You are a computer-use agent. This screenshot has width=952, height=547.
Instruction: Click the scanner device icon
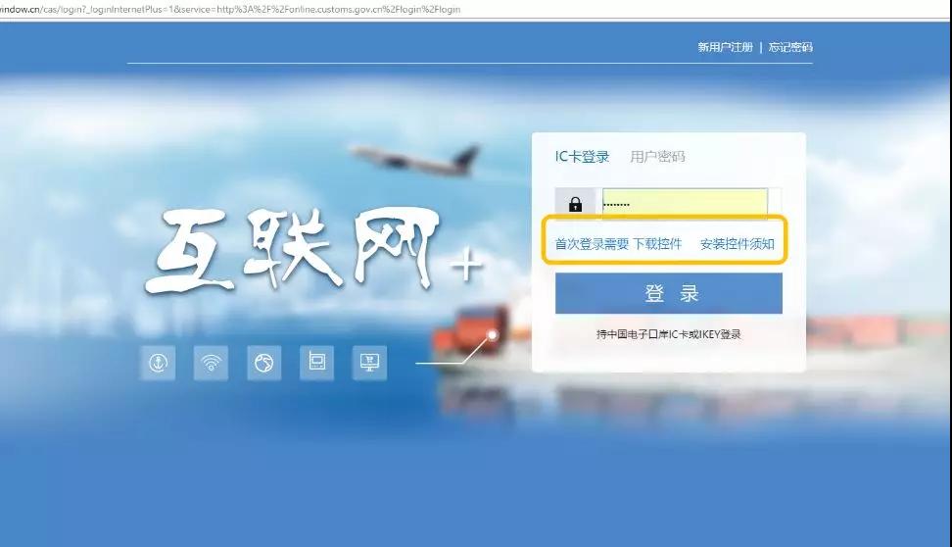pos(316,363)
